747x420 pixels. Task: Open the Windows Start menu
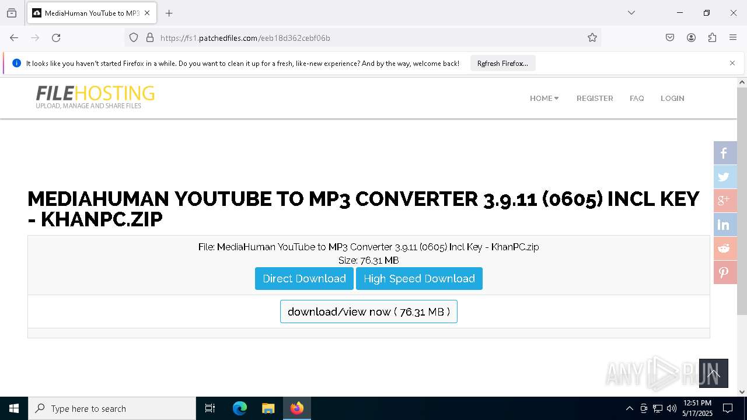(x=14, y=408)
